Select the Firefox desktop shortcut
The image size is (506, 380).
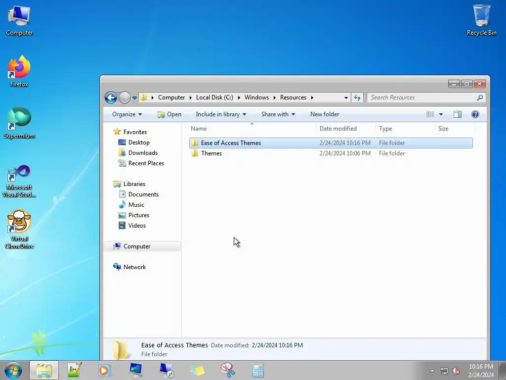[19, 71]
